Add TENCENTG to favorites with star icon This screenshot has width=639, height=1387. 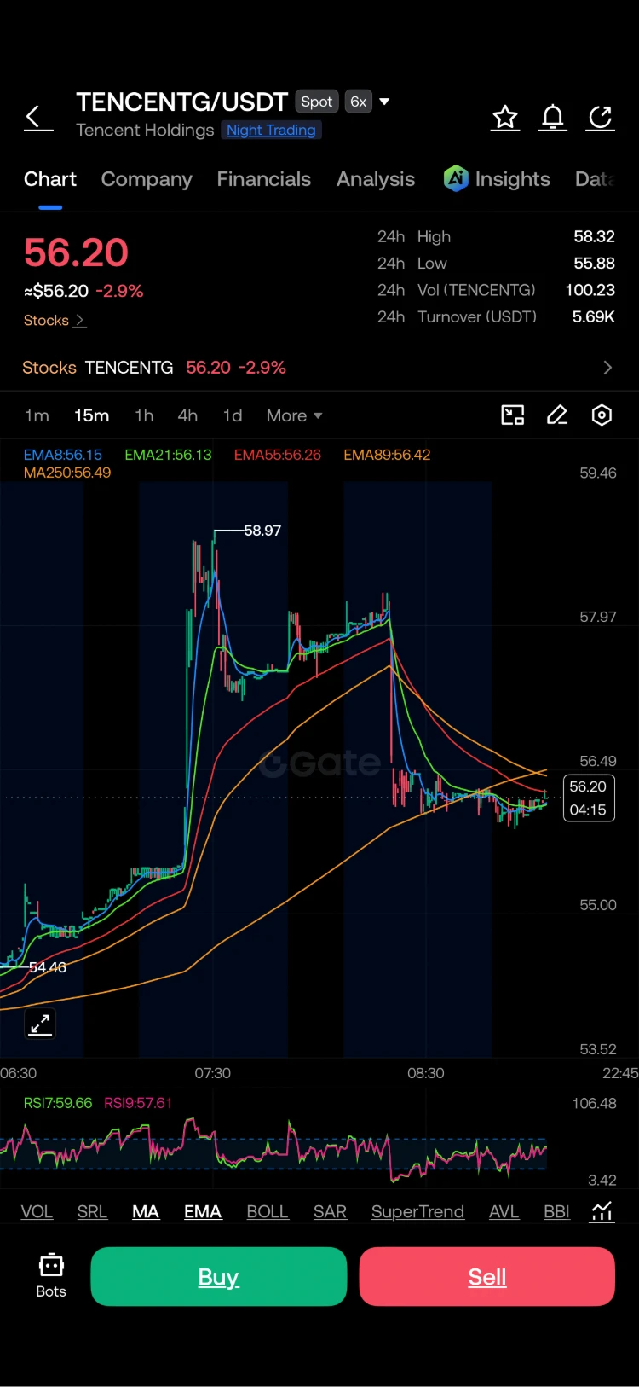(505, 118)
